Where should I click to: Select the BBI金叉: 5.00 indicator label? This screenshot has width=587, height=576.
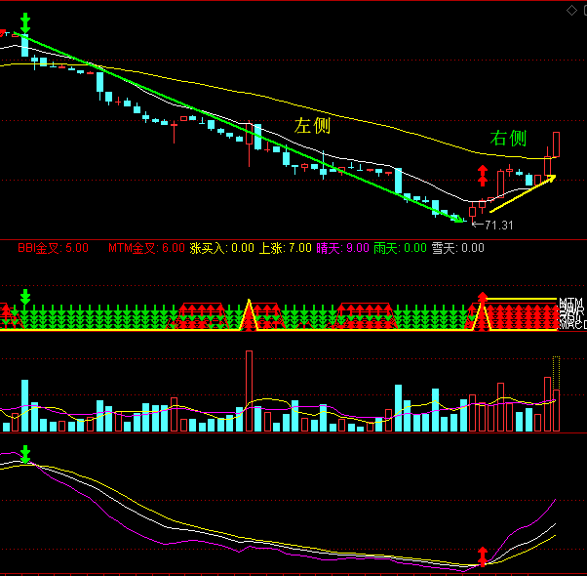[x=54, y=248]
